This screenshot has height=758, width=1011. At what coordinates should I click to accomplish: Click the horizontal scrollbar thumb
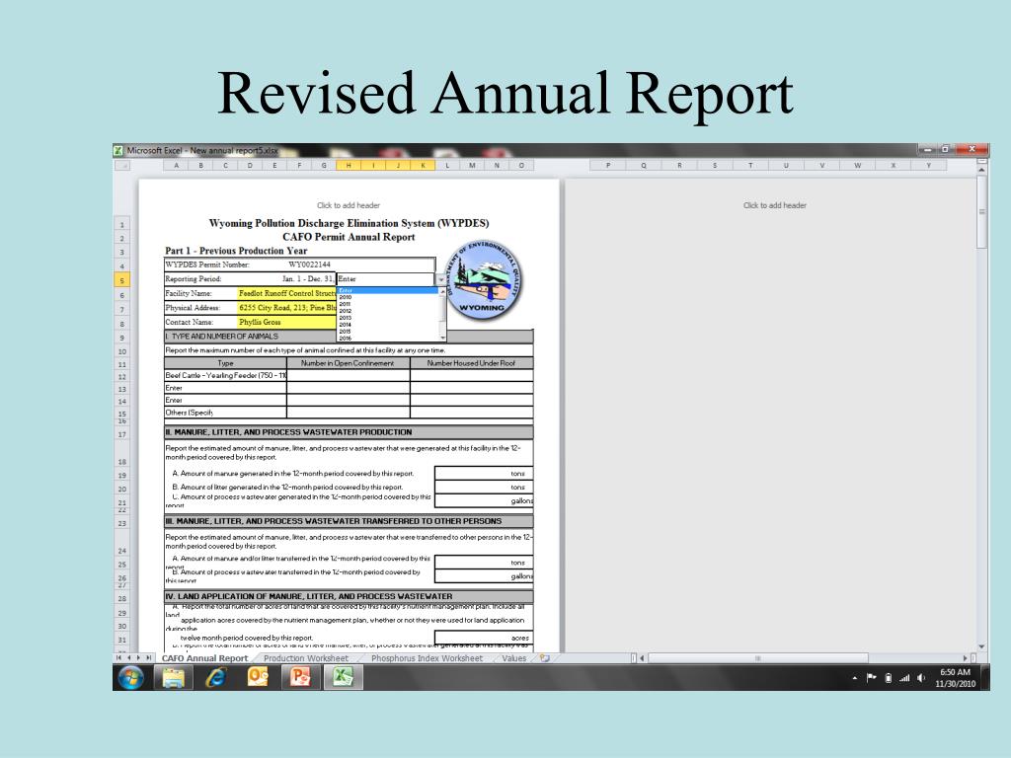click(x=758, y=658)
